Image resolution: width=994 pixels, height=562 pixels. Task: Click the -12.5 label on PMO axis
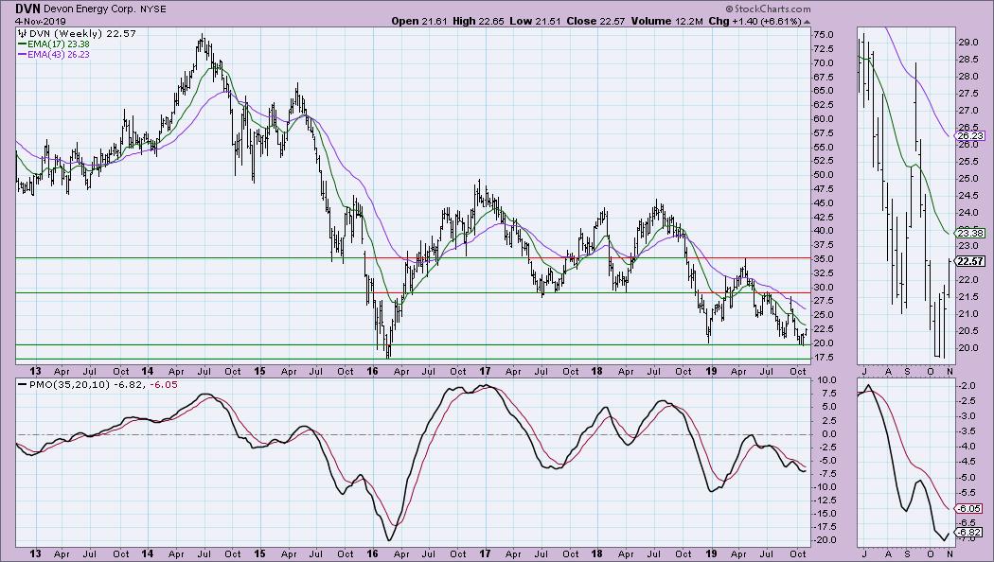824,500
